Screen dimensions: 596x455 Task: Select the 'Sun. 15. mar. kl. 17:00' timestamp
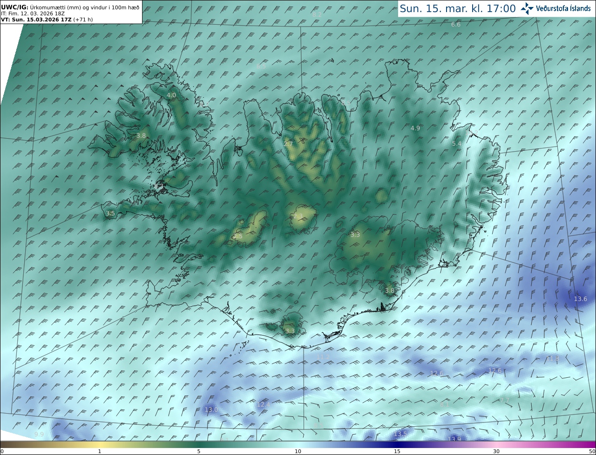(x=457, y=8)
